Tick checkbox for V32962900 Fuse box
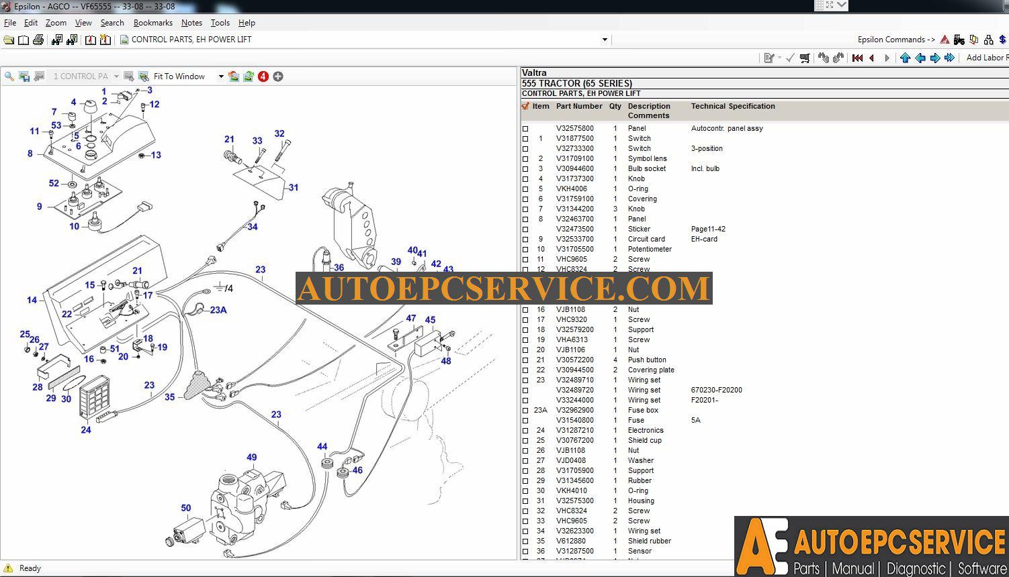 point(525,411)
